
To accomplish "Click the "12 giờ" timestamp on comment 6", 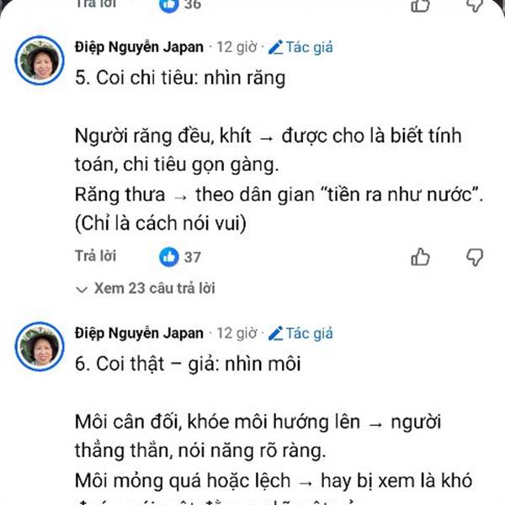I will (237, 332).
